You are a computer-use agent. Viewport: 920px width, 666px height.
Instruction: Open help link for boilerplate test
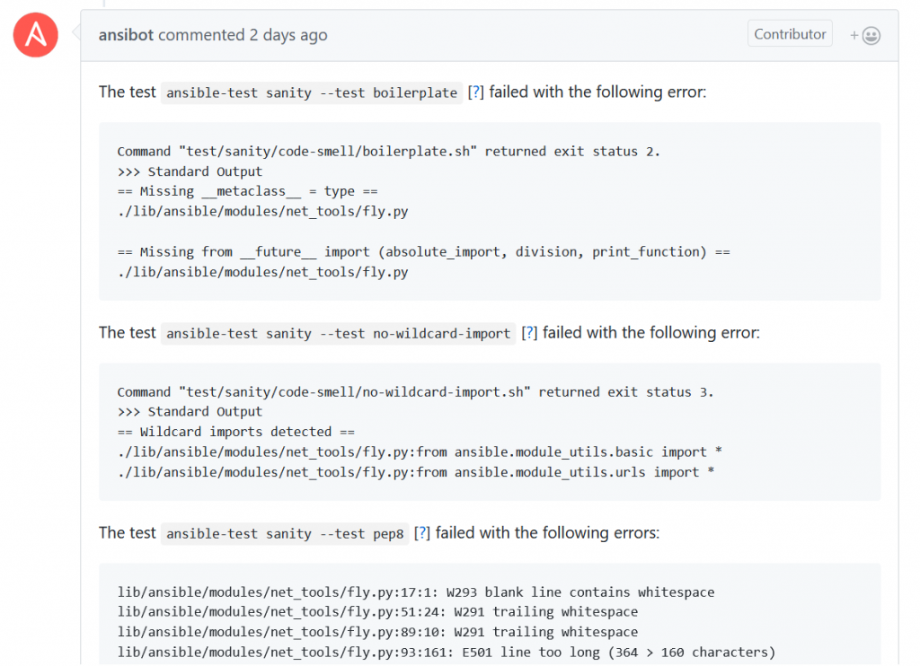(476, 92)
